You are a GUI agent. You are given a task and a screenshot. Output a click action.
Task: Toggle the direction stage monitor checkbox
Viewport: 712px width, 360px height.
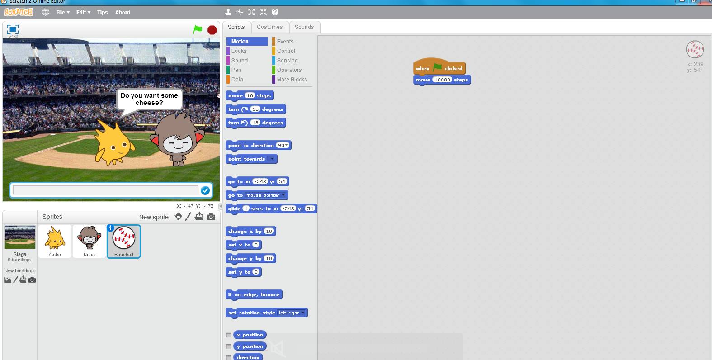[x=229, y=357]
